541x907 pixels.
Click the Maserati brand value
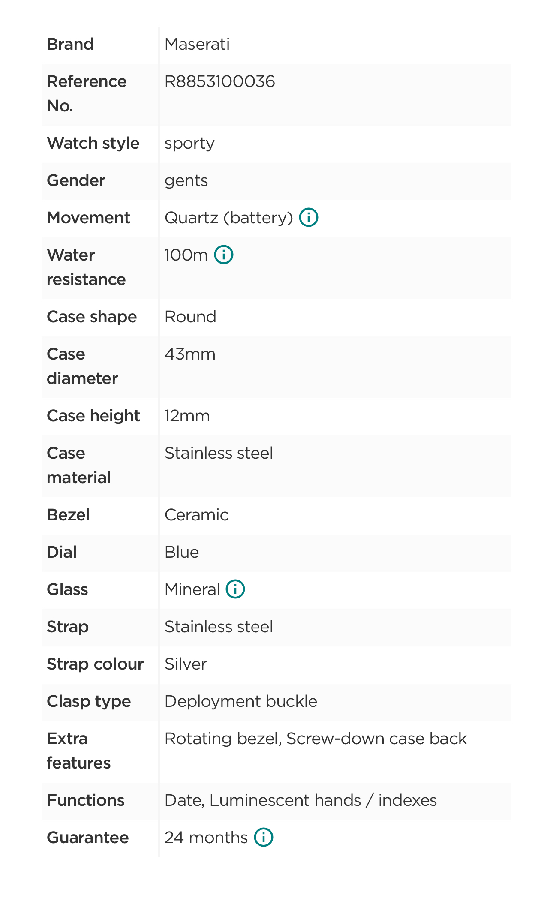[197, 44]
